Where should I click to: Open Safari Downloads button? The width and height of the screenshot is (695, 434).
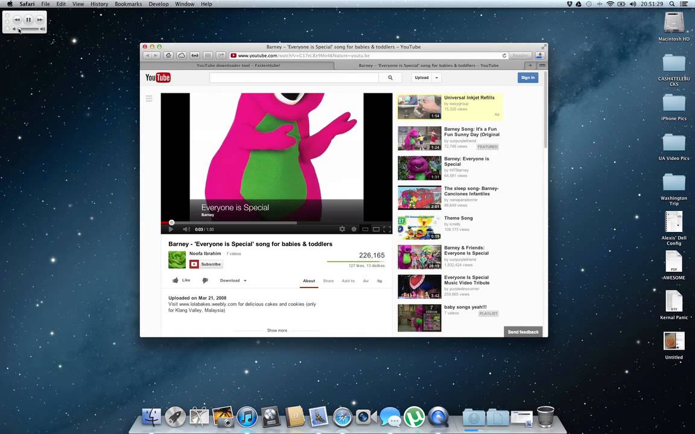point(540,55)
